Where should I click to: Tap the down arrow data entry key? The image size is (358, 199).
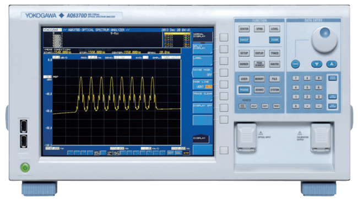(317, 64)
